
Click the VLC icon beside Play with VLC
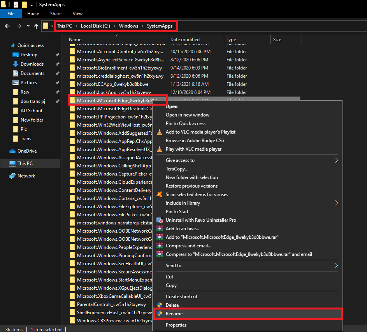159,149
